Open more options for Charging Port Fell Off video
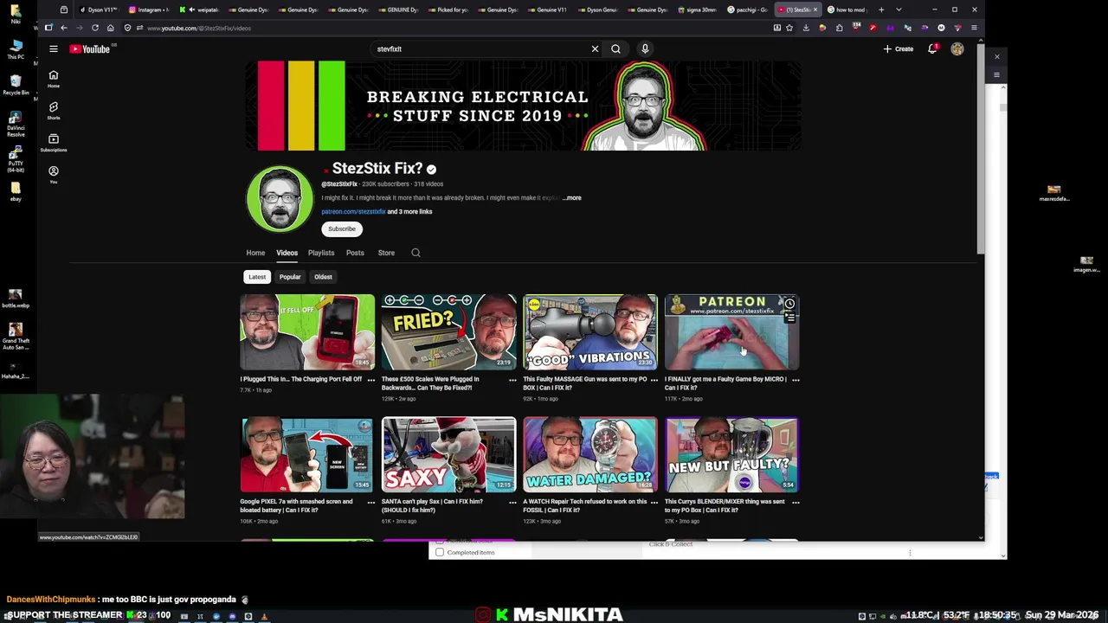 371,379
